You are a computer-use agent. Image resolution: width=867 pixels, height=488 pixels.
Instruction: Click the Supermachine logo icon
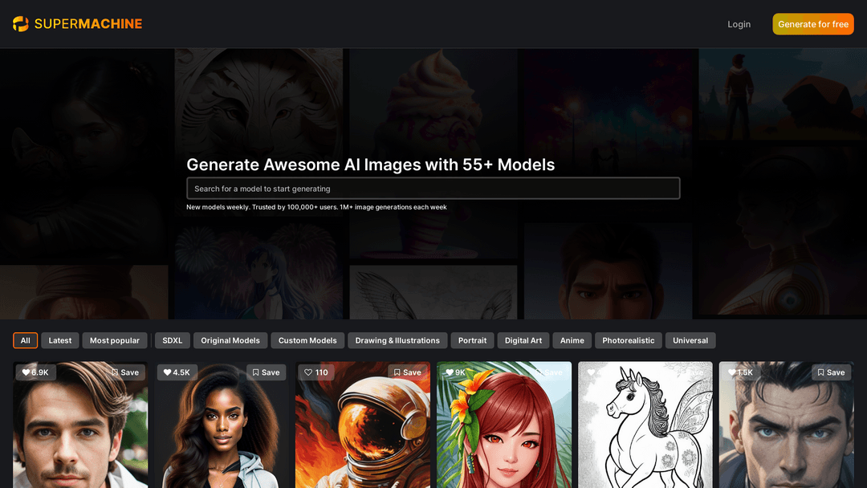20,24
